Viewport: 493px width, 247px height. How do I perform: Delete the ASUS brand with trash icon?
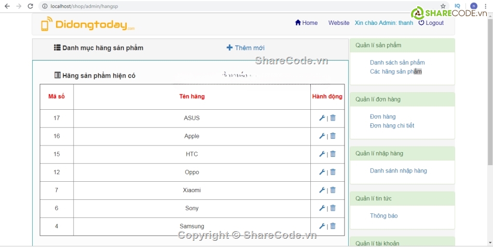[333, 118]
